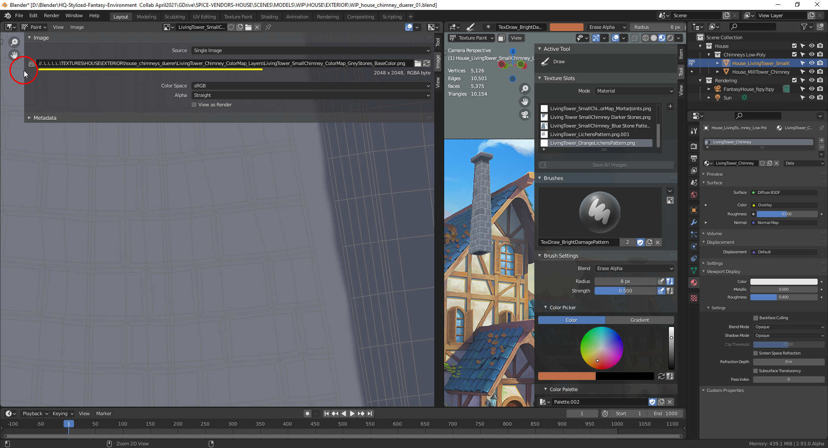Open the Render properties tab icon
This screenshot has height=448, width=828.
[693, 146]
